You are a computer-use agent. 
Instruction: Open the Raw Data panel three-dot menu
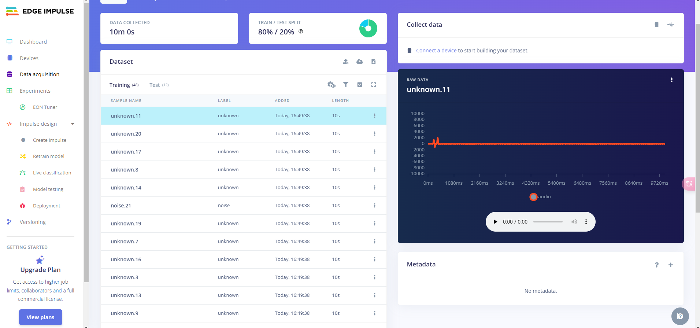pyautogui.click(x=671, y=80)
